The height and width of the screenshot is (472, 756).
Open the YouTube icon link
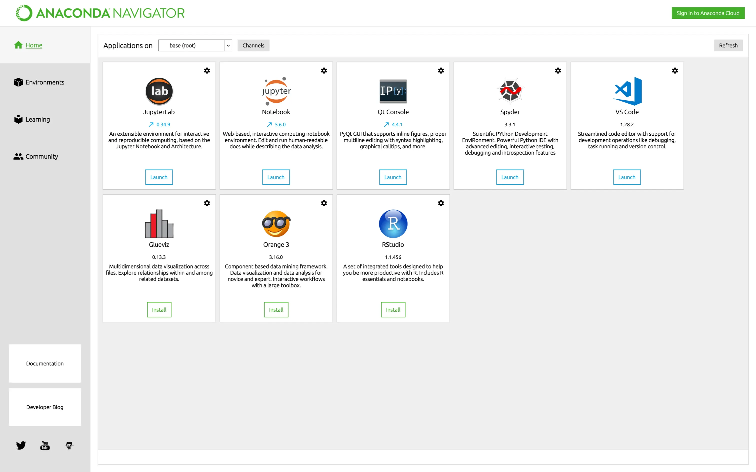point(45,445)
